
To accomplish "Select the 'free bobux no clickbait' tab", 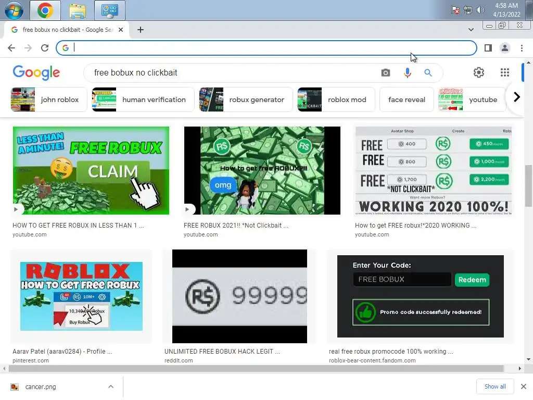I will 67,30.
